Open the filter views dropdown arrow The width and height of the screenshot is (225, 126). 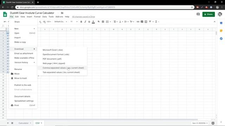[x=153, y=22]
